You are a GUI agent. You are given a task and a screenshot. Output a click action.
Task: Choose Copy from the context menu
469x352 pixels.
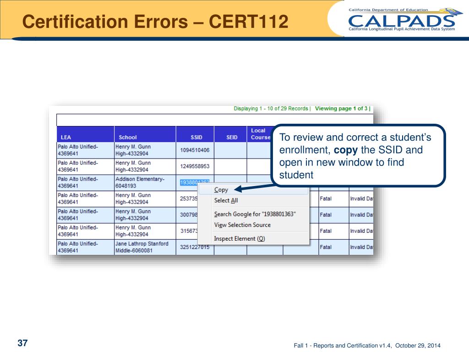254,190
